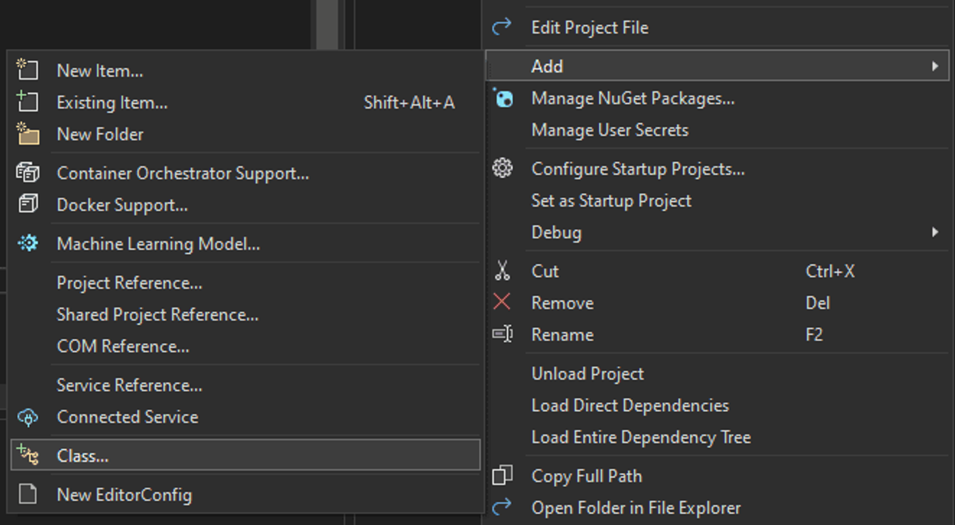This screenshot has height=525, width=955.
Task: Click the Machine Learning Model gear icon
Action: click(27, 243)
